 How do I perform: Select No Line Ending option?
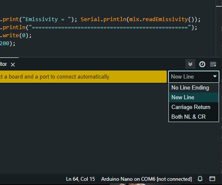tap(194, 88)
